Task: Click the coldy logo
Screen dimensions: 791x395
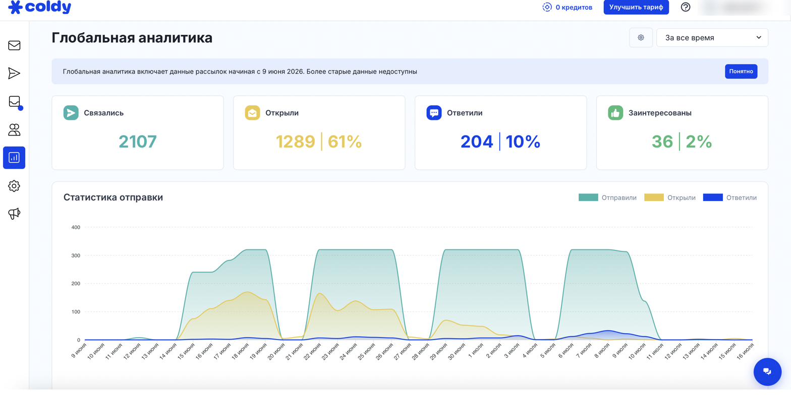Action: [40, 7]
